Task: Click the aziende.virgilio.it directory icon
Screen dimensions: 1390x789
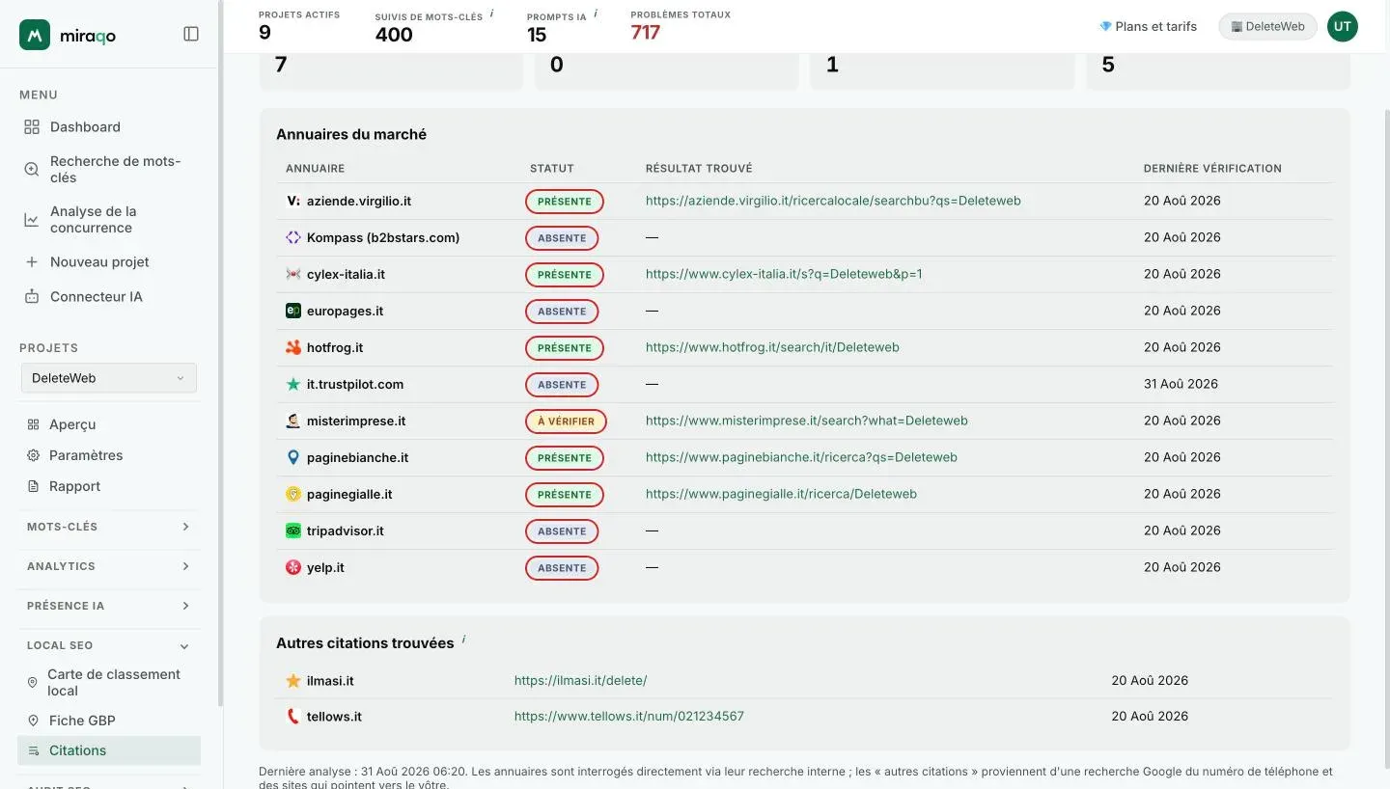Action: 293,201
